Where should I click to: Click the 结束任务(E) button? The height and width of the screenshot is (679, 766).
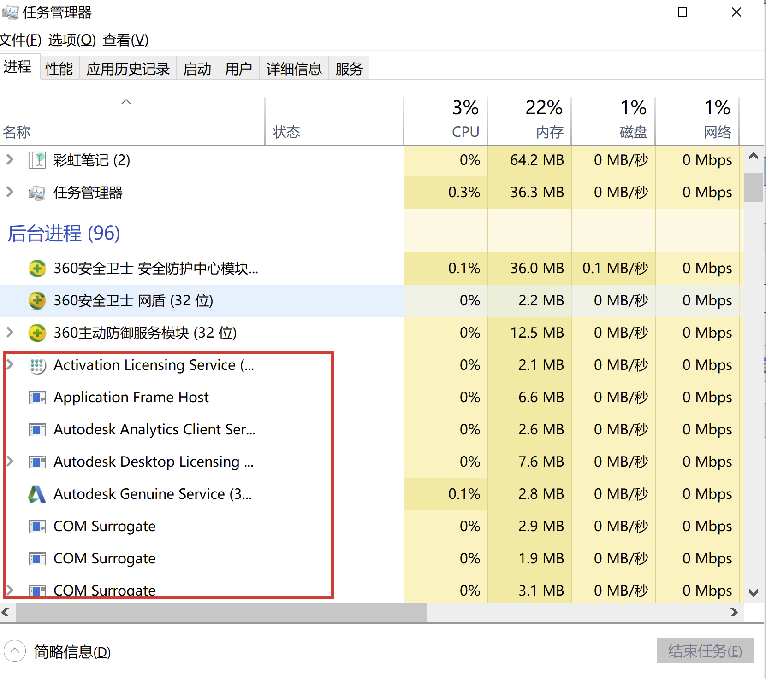(x=705, y=650)
